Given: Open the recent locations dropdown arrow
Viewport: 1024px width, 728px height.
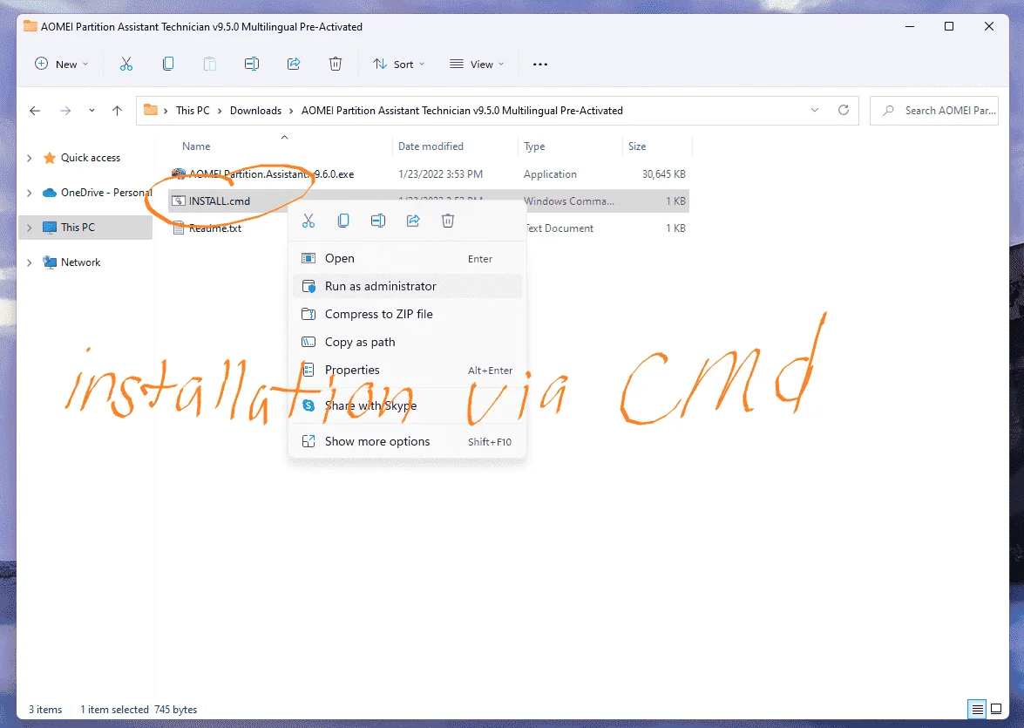Looking at the screenshot, I should (92, 111).
